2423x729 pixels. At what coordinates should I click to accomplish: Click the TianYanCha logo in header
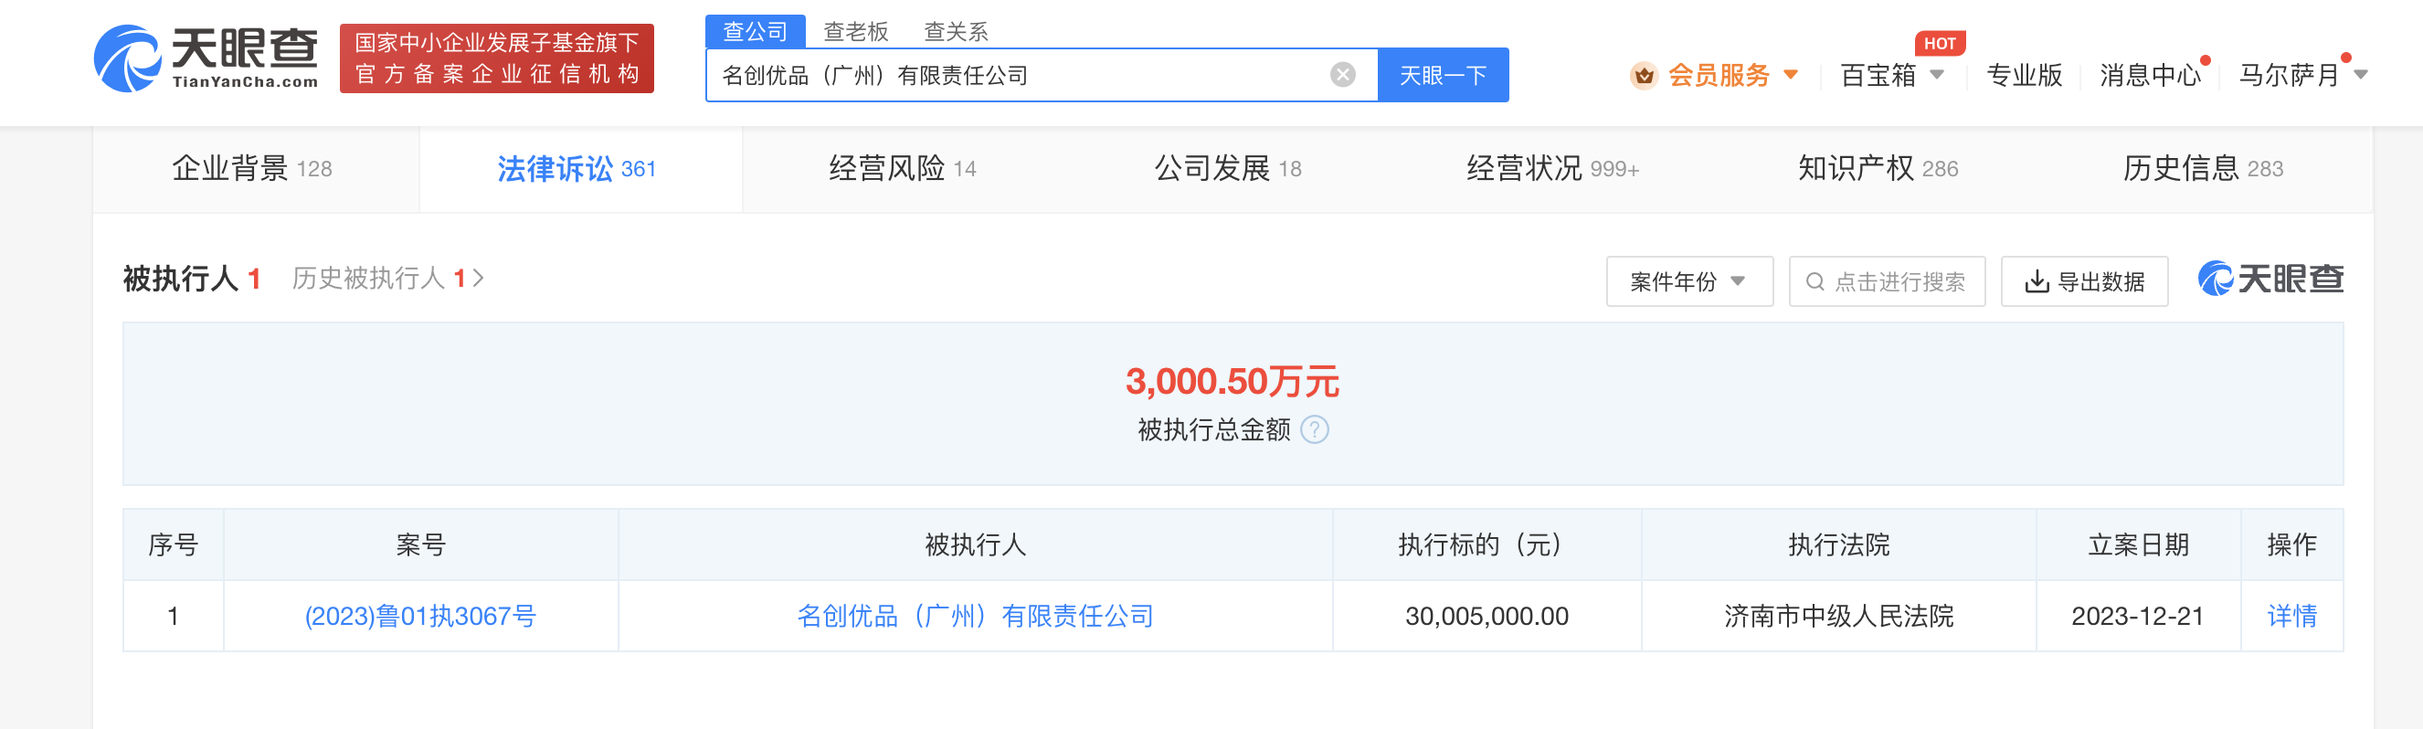point(205,58)
